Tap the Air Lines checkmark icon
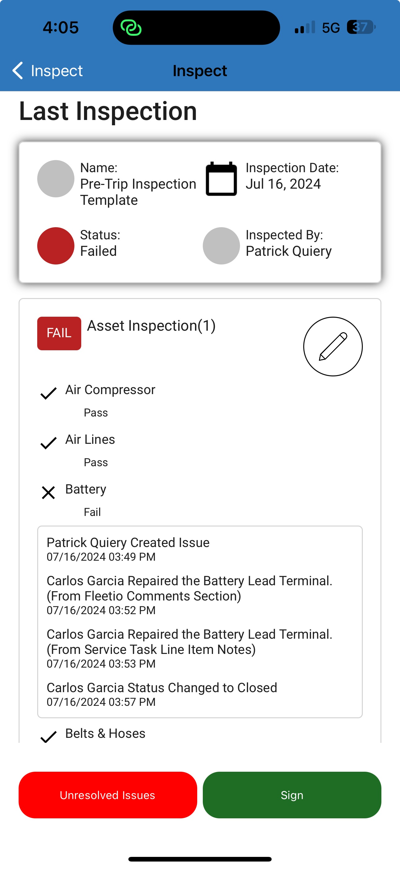The image size is (400, 869). [48, 443]
